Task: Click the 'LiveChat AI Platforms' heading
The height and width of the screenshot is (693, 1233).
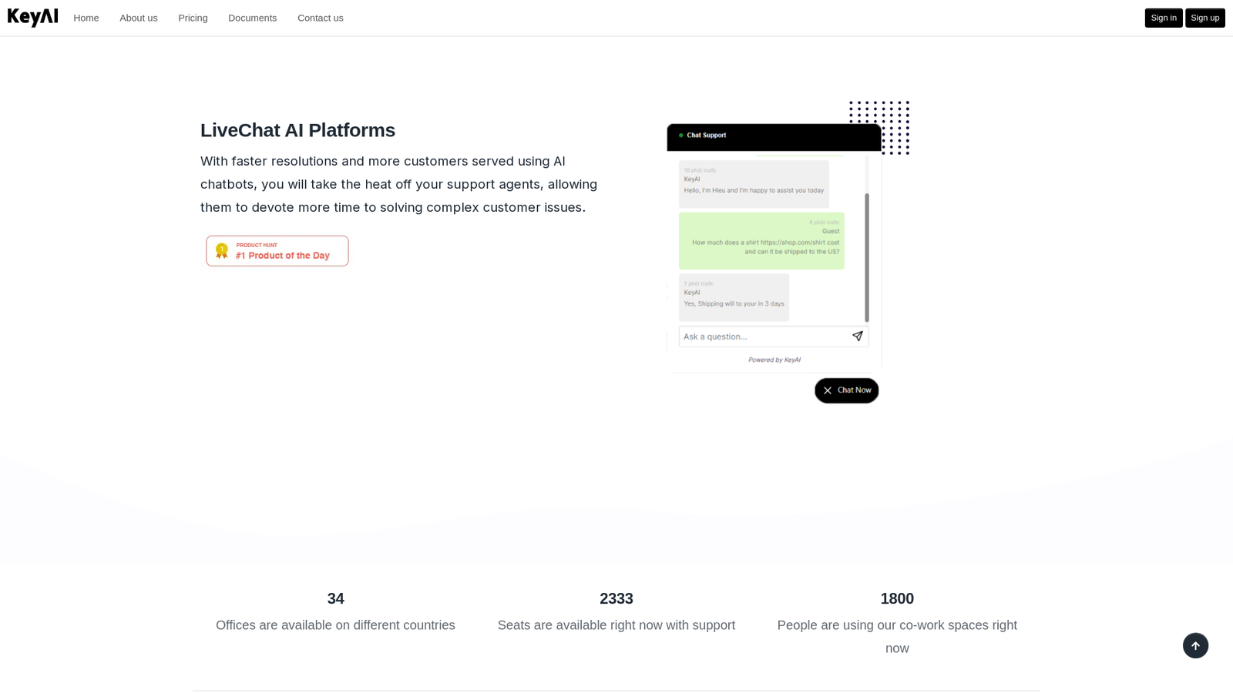Action: tap(297, 130)
